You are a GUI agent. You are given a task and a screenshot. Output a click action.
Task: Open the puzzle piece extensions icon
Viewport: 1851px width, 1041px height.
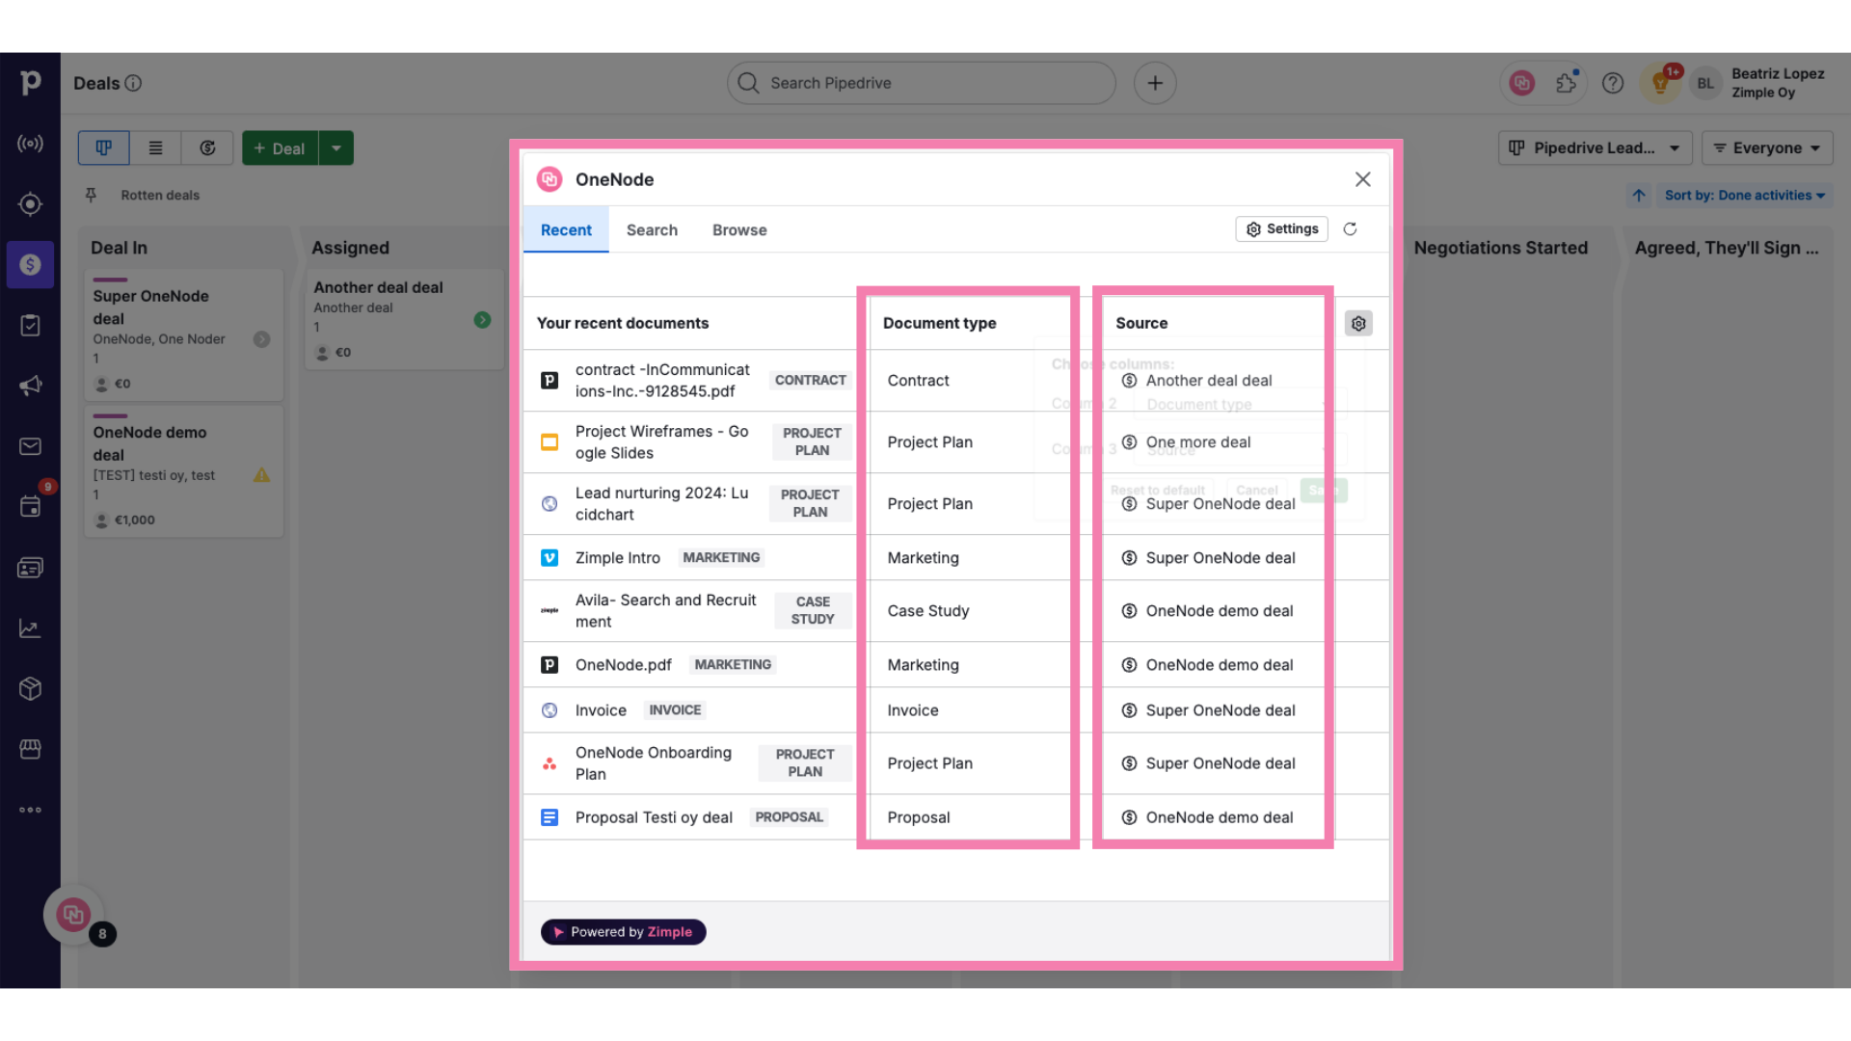point(1567,83)
